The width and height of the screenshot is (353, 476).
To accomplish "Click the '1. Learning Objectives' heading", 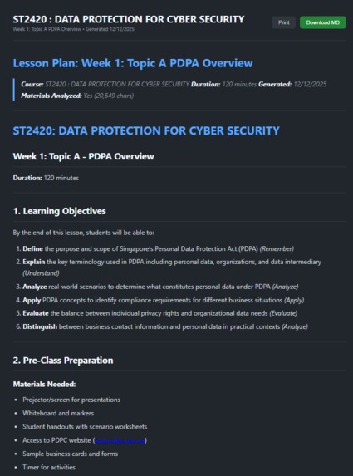I will pos(60,211).
